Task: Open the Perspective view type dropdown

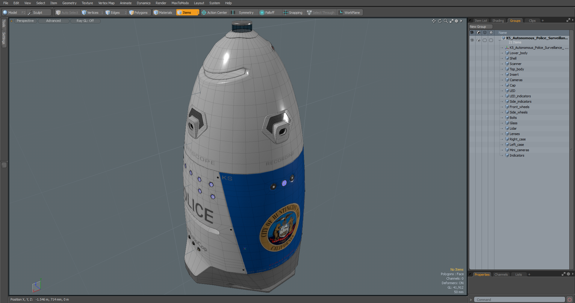Action: (25, 21)
